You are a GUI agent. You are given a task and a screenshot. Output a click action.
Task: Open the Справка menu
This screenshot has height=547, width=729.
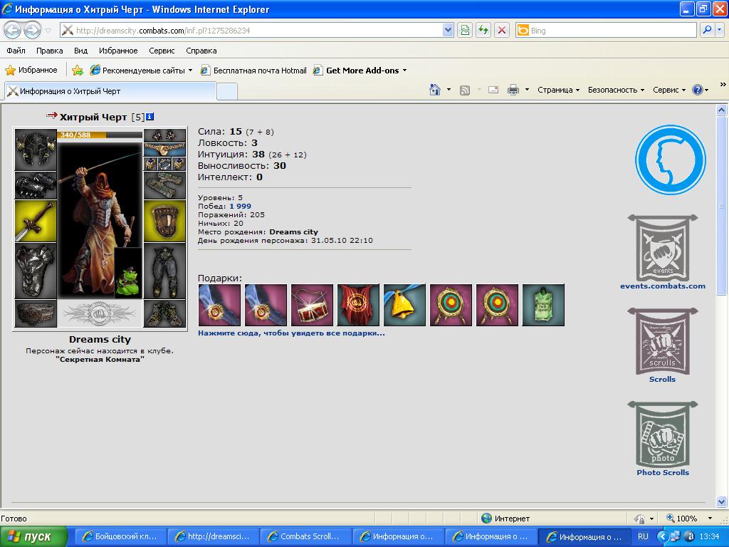[x=201, y=51]
